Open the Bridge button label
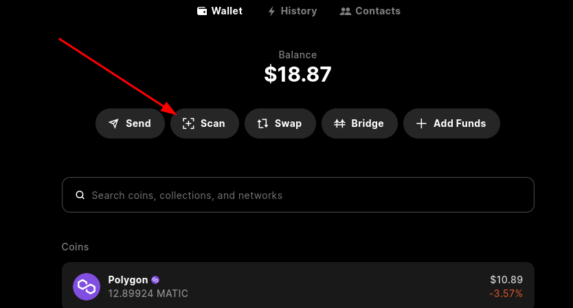The image size is (573, 308). click(368, 123)
